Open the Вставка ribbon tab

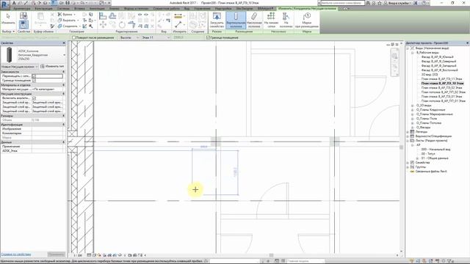(79, 9)
